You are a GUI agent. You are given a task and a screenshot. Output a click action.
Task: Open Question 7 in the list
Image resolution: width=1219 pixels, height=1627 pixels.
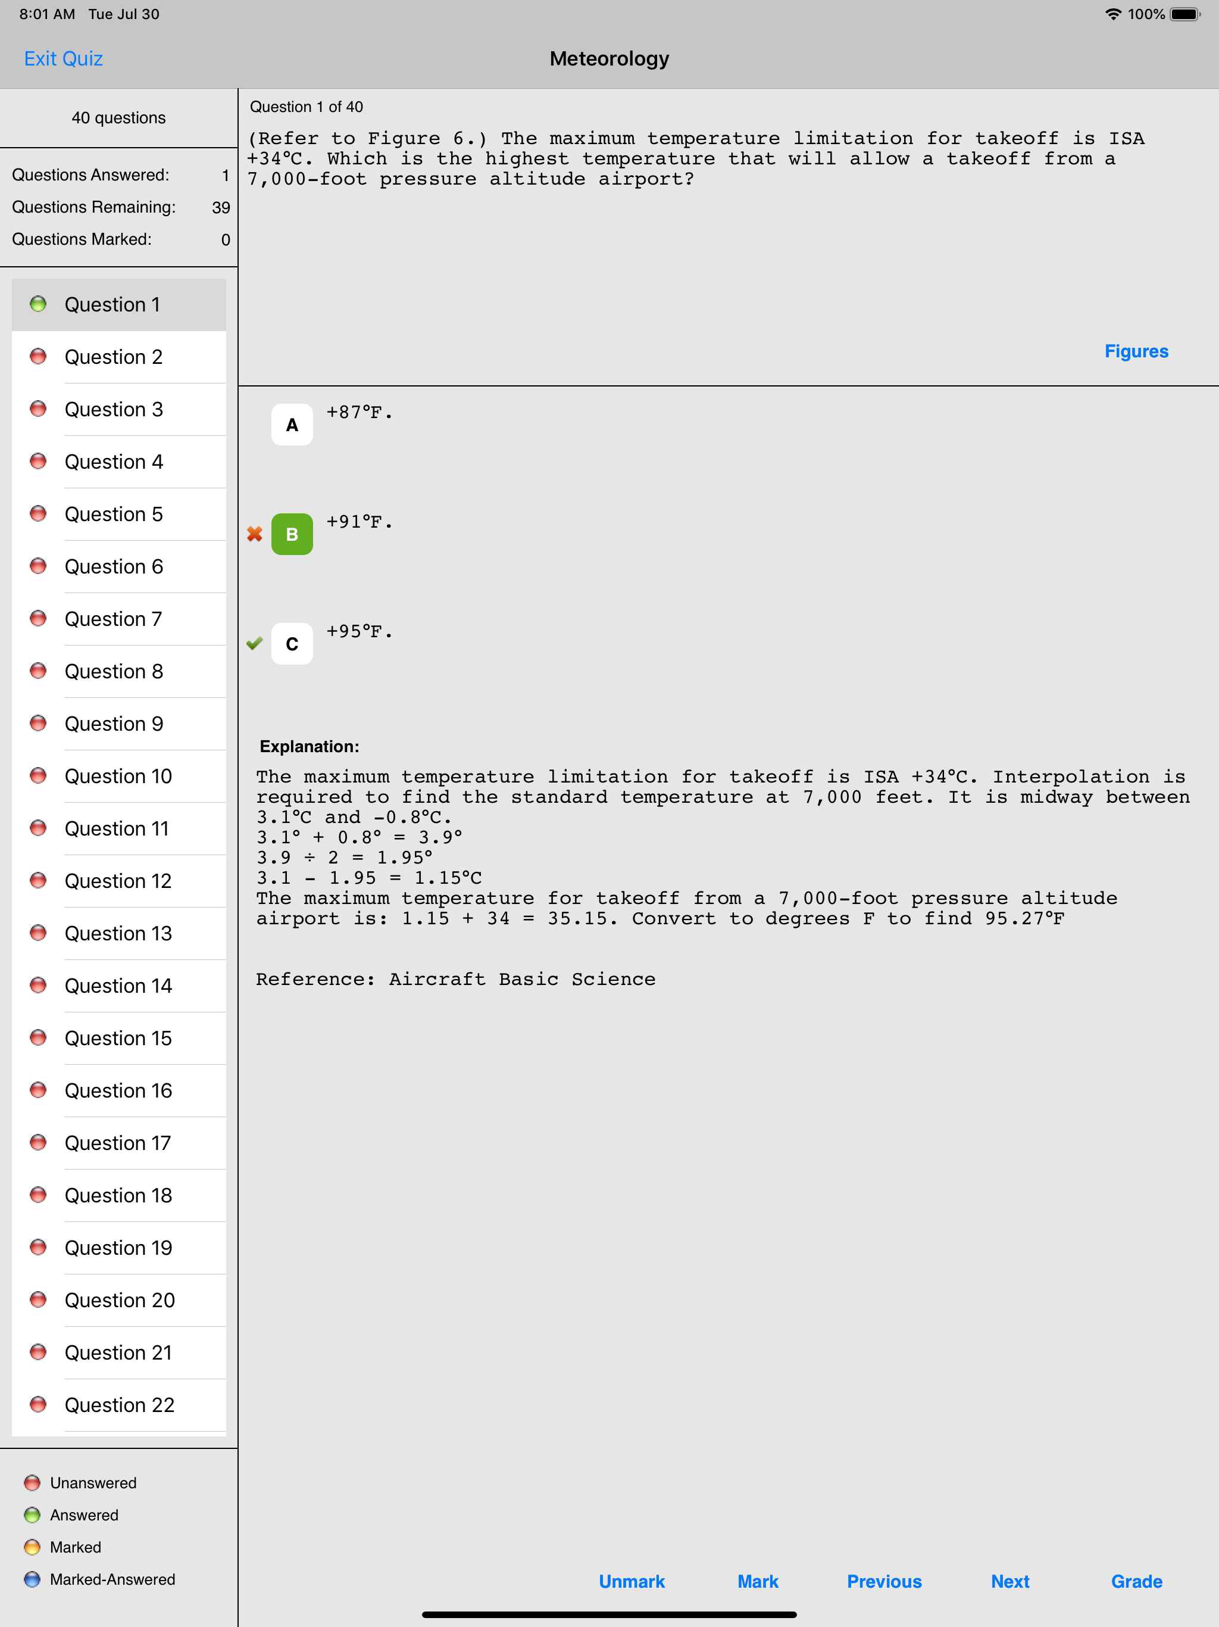[113, 619]
